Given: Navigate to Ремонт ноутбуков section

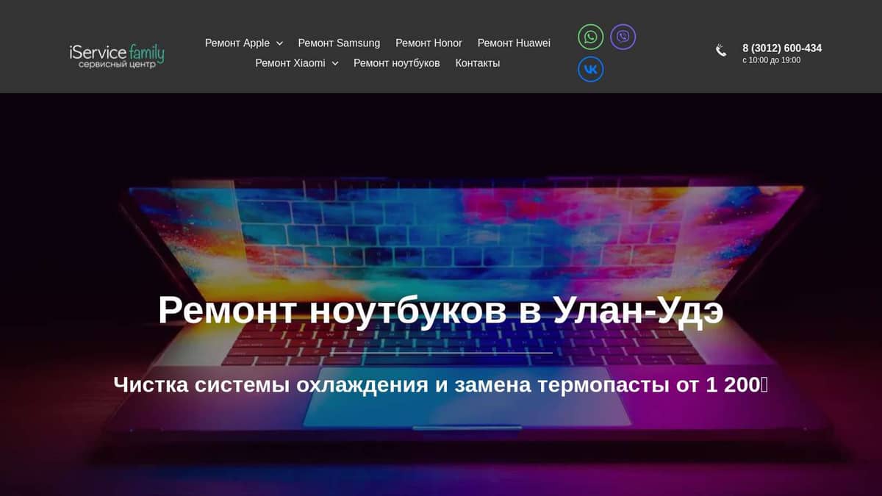Looking at the screenshot, I should [x=397, y=63].
